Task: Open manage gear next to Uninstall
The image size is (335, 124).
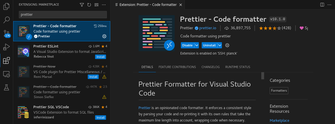Action: pyautogui.click(x=227, y=45)
